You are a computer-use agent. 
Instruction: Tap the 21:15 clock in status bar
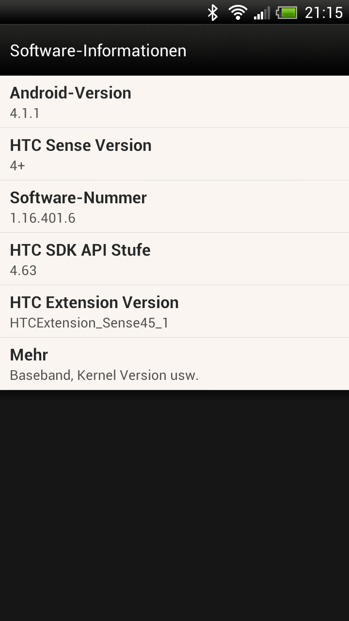point(324,13)
